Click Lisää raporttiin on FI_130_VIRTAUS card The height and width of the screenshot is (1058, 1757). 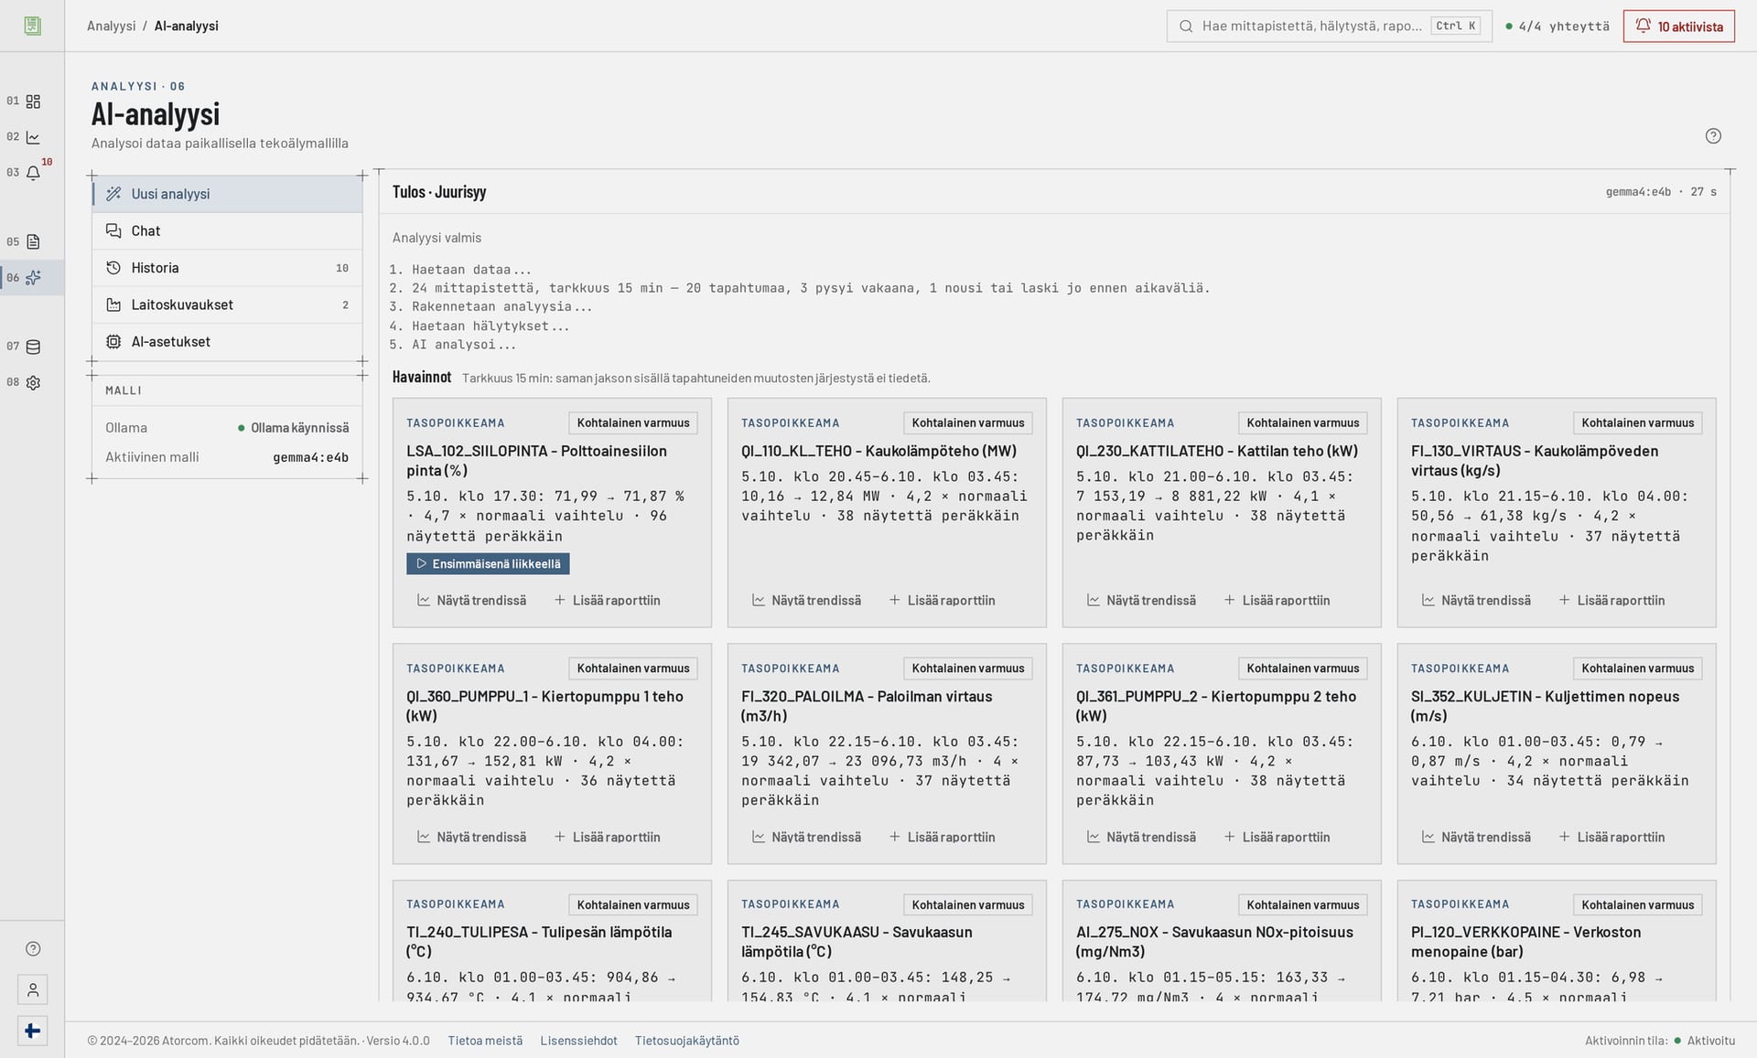click(1612, 601)
